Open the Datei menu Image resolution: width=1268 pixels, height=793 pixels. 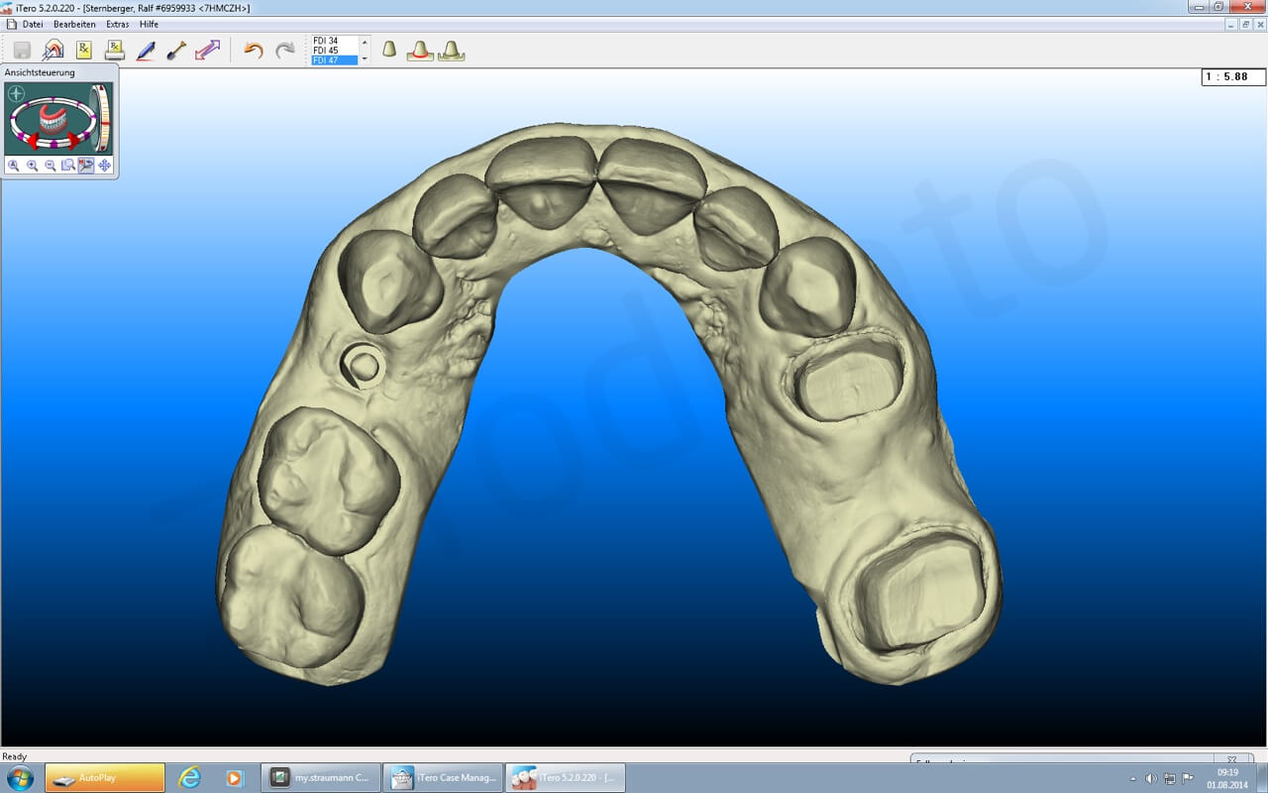[33, 24]
